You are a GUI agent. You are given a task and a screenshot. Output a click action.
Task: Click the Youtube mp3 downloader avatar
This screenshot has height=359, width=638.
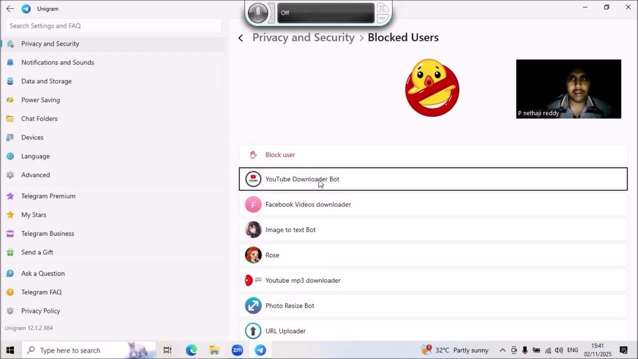click(253, 281)
